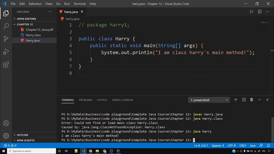Create a new terminal with plus icon
This screenshot has height=154, width=274.
(x=236, y=100)
